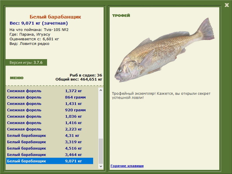The height and width of the screenshot is (174, 232).
Task: Close the trophy window with the X
Action: pyautogui.click(x=227, y=5)
